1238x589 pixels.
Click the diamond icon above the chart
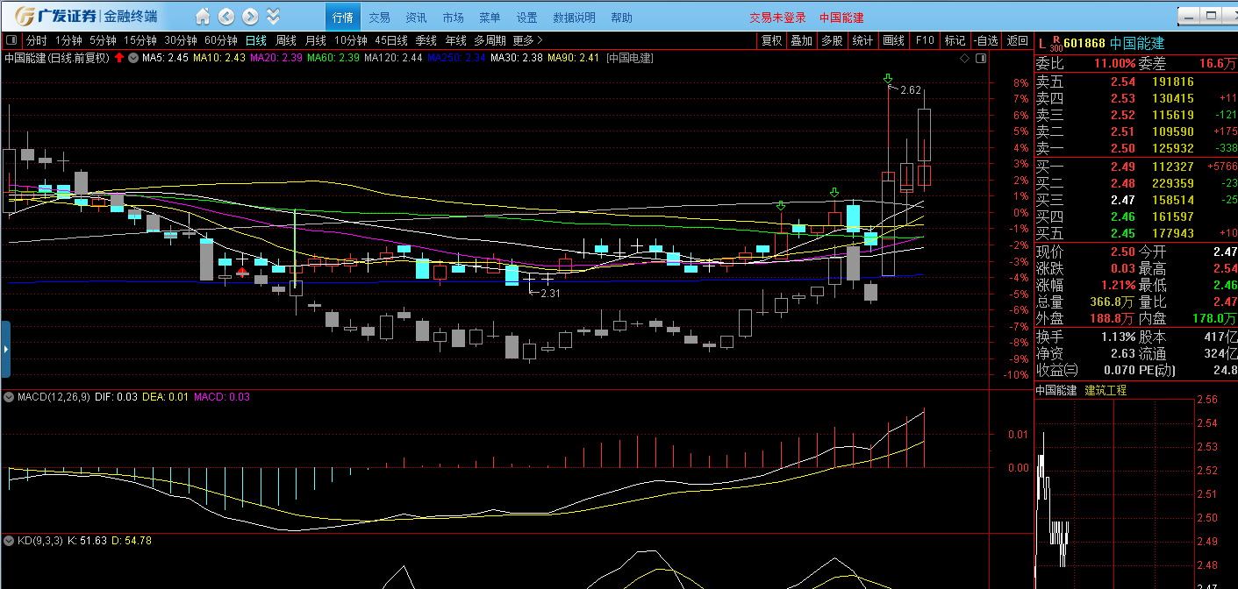(964, 59)
